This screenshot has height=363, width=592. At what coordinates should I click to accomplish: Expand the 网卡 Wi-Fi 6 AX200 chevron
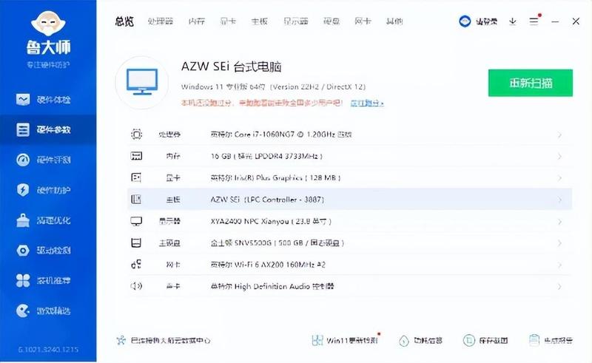click(x=559, y=265)
